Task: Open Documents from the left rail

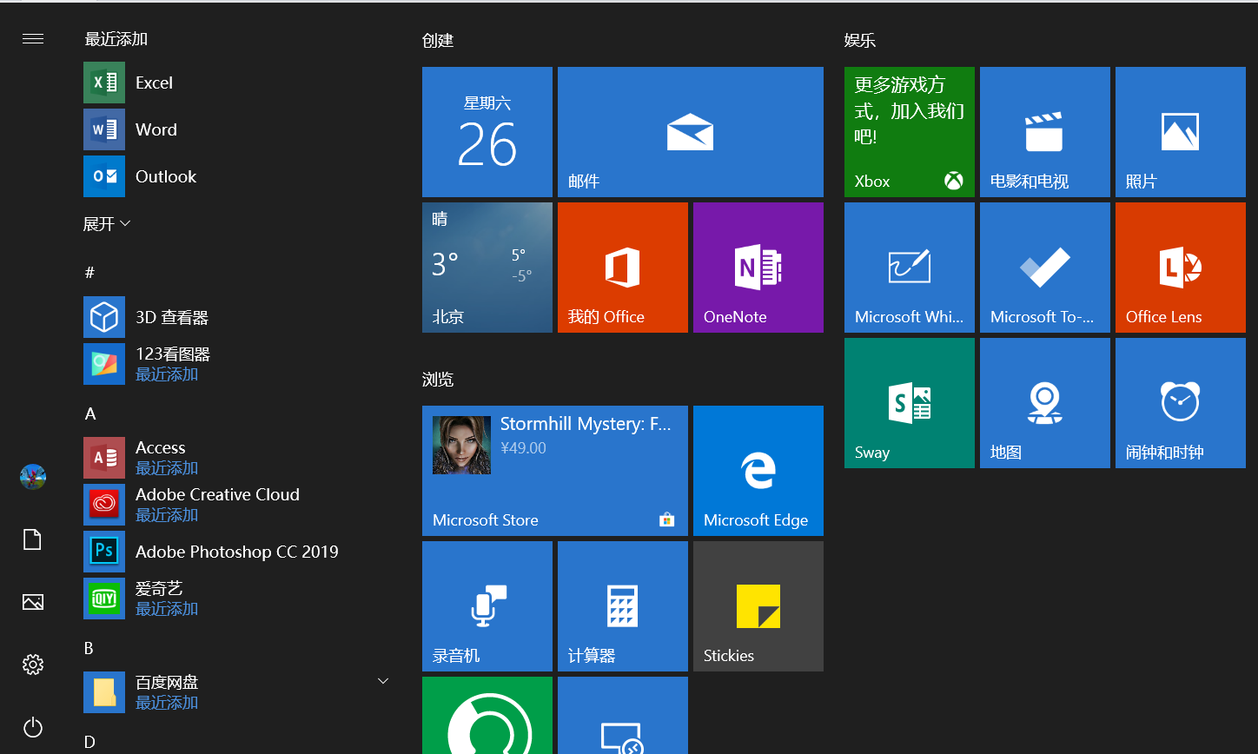Action: point(33,539)
